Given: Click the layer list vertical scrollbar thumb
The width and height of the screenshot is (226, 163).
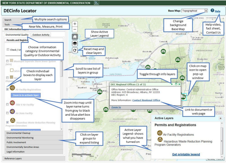Looking at the screenshot, I should pos(62,68).
